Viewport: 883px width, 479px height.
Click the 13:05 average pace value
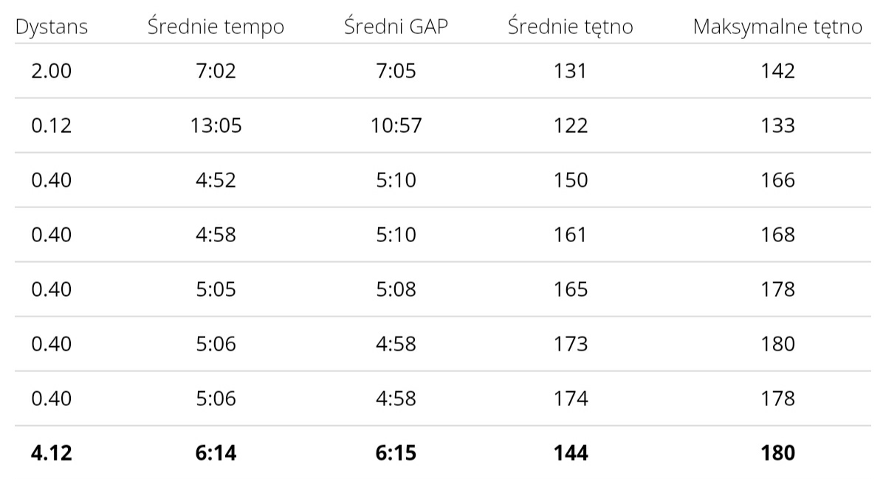pyautogui.click(x=216, y=125)
